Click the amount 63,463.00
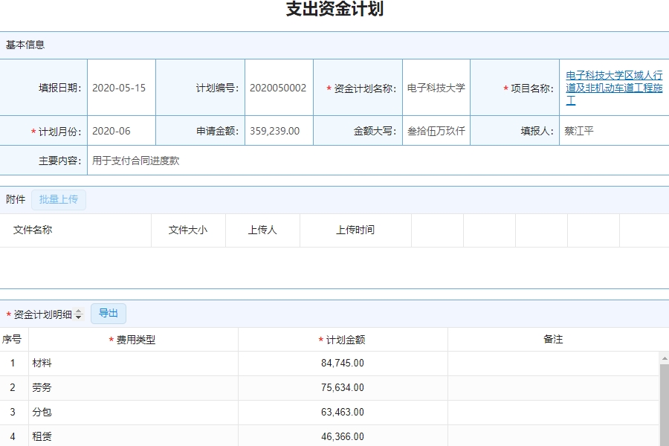Viewport: 669px width, 446px height. [x=343, y=413]
